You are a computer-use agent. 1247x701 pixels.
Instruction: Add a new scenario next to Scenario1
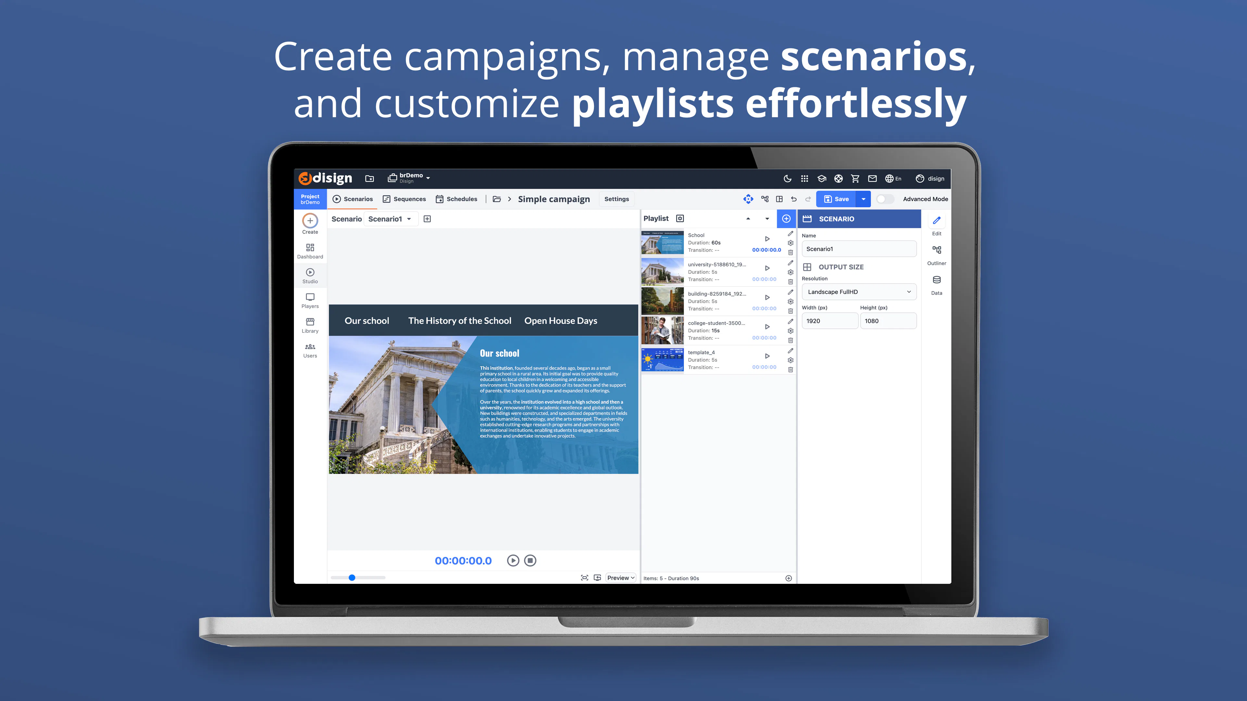coord(427,219)
